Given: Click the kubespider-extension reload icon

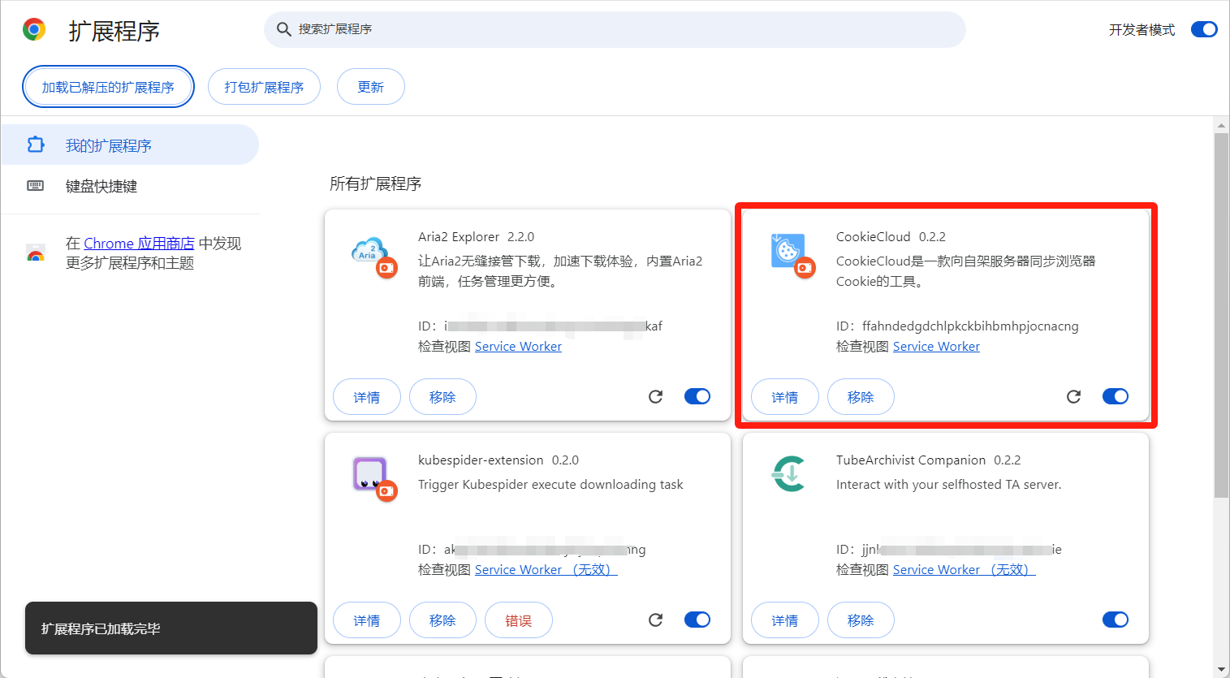Looking at the screenshot, I should [x=656, y=620].
